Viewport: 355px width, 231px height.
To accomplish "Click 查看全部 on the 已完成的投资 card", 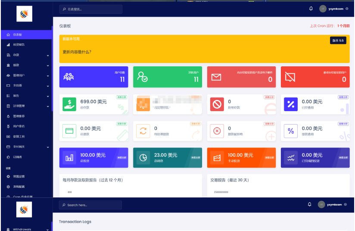I will pos(343,158).
